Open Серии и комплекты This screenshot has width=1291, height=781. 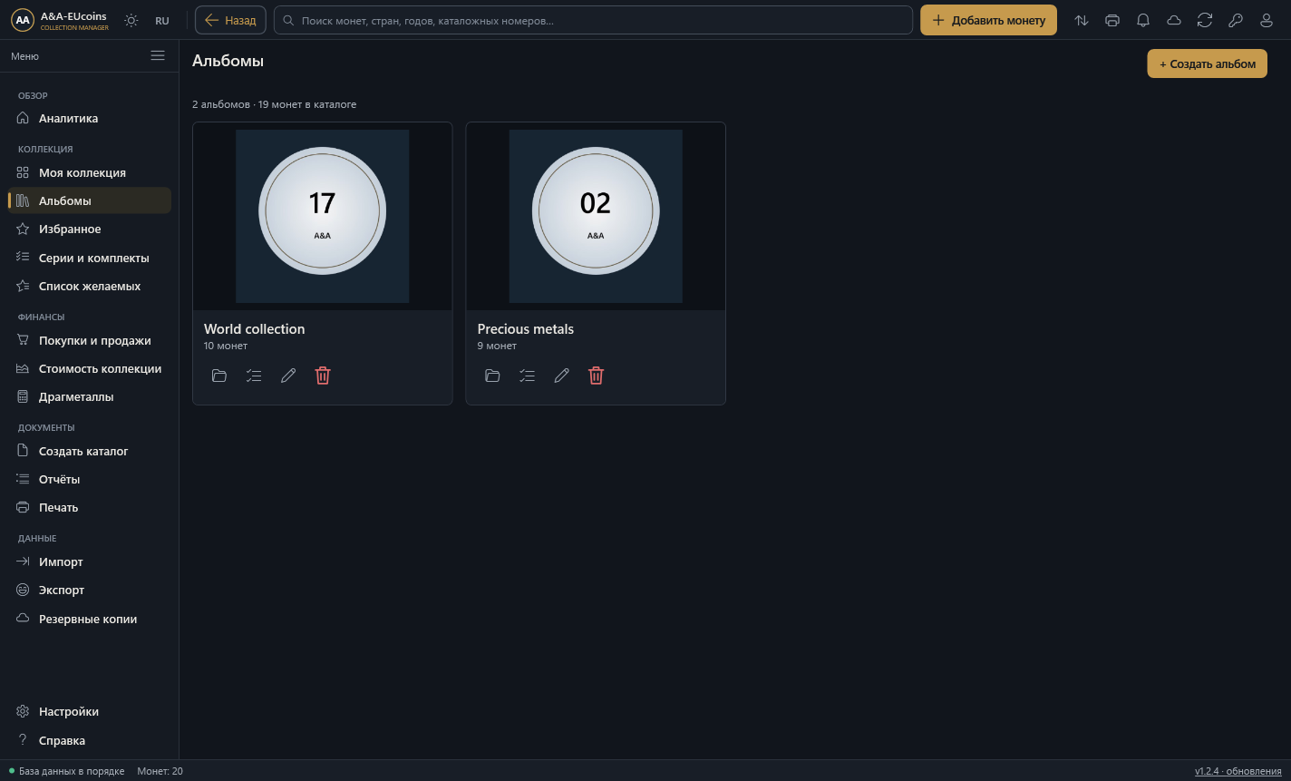point(90,258)
